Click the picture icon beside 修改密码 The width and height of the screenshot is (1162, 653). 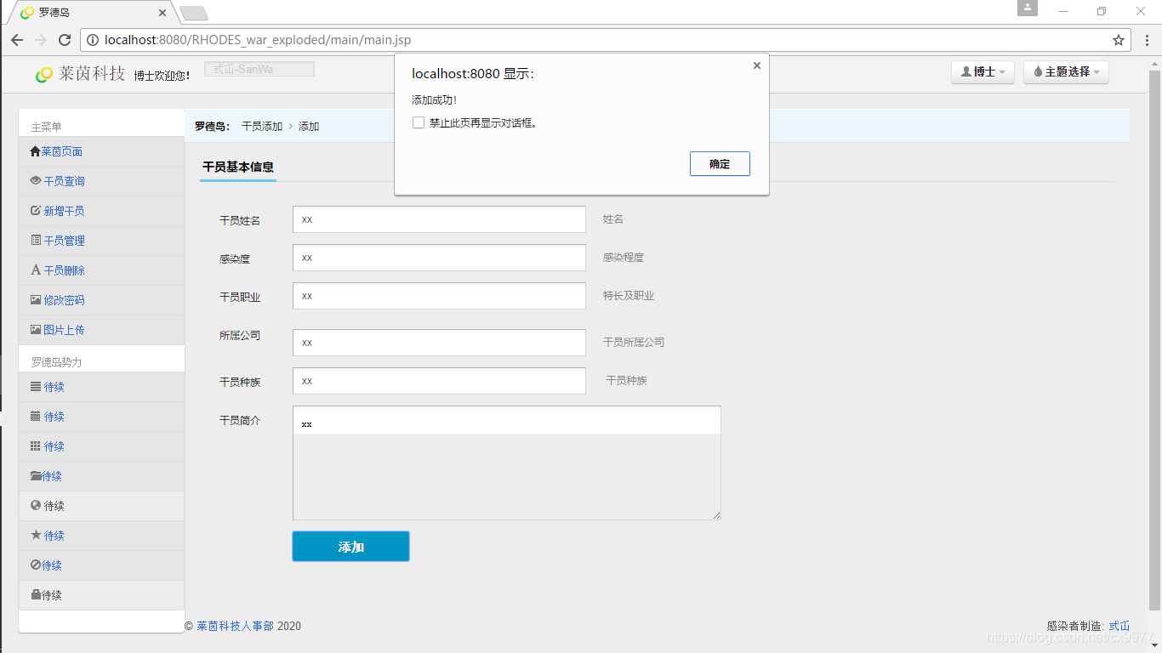click(x=36, y=300)
